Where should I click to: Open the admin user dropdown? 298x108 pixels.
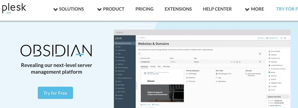261,38
